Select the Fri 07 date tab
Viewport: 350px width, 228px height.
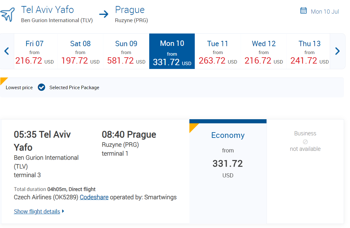(34, 51)
